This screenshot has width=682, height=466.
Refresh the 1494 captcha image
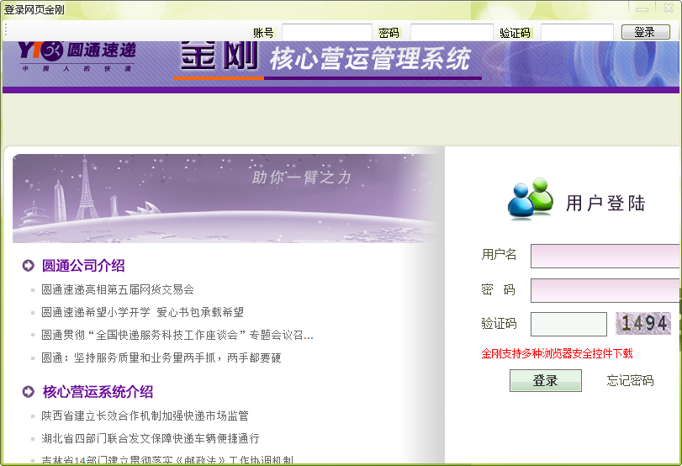(x=642, y=323)
